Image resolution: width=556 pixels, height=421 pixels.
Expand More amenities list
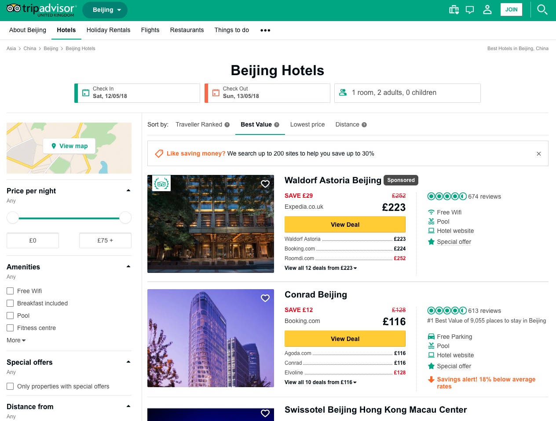16,340
